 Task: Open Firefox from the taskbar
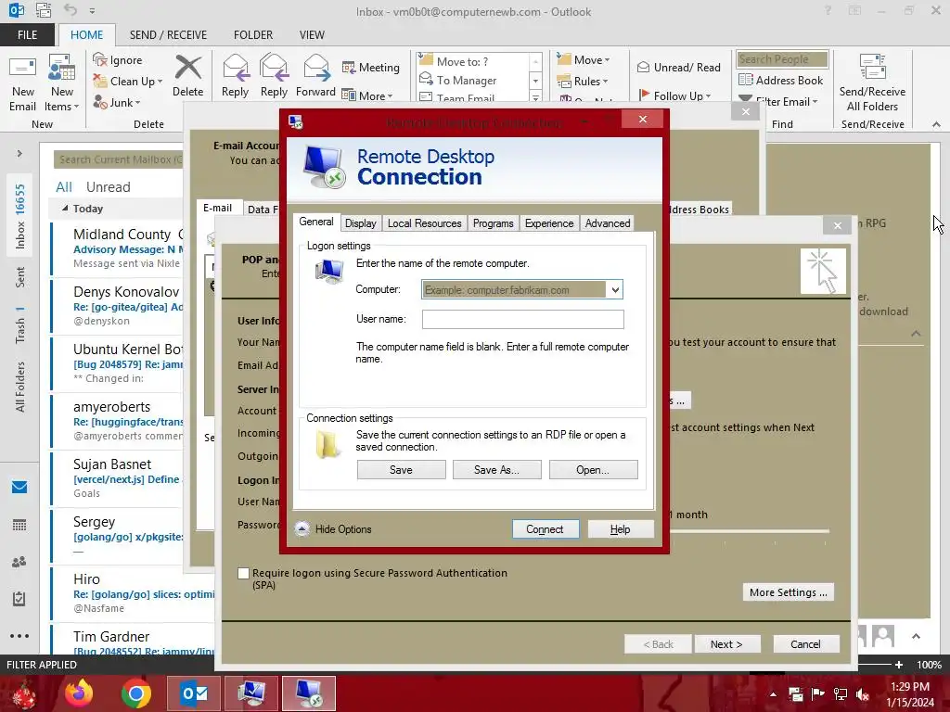(x=80, y=693)
